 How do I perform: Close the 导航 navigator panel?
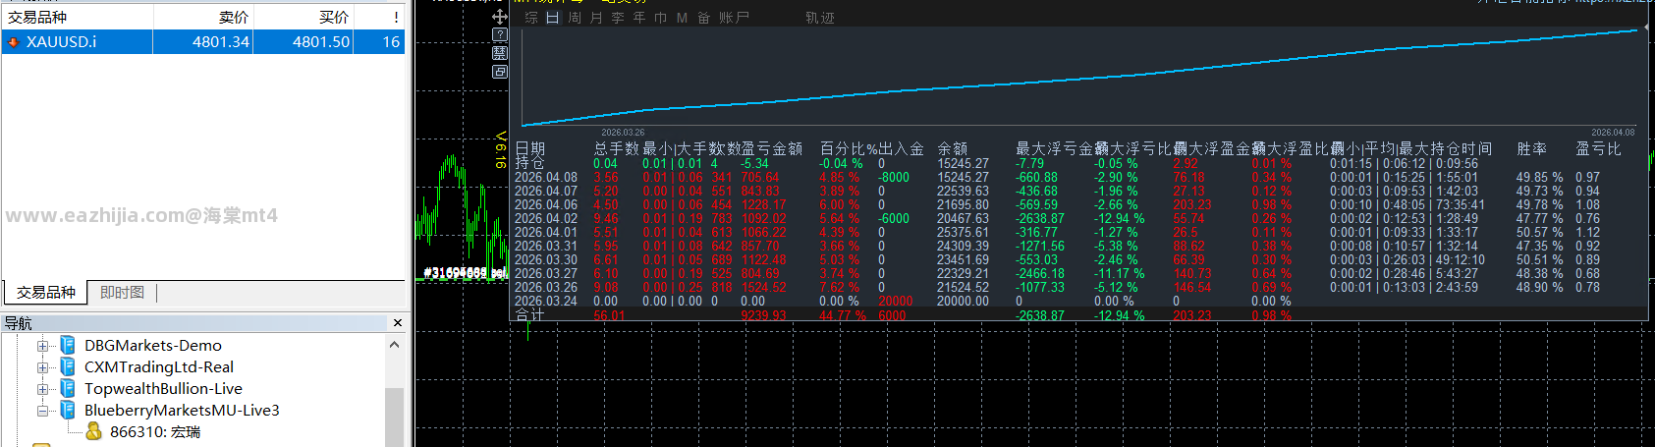coord(398,323)
